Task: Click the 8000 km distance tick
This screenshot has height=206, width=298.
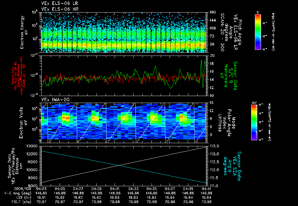Action: (x=33, y=186)
